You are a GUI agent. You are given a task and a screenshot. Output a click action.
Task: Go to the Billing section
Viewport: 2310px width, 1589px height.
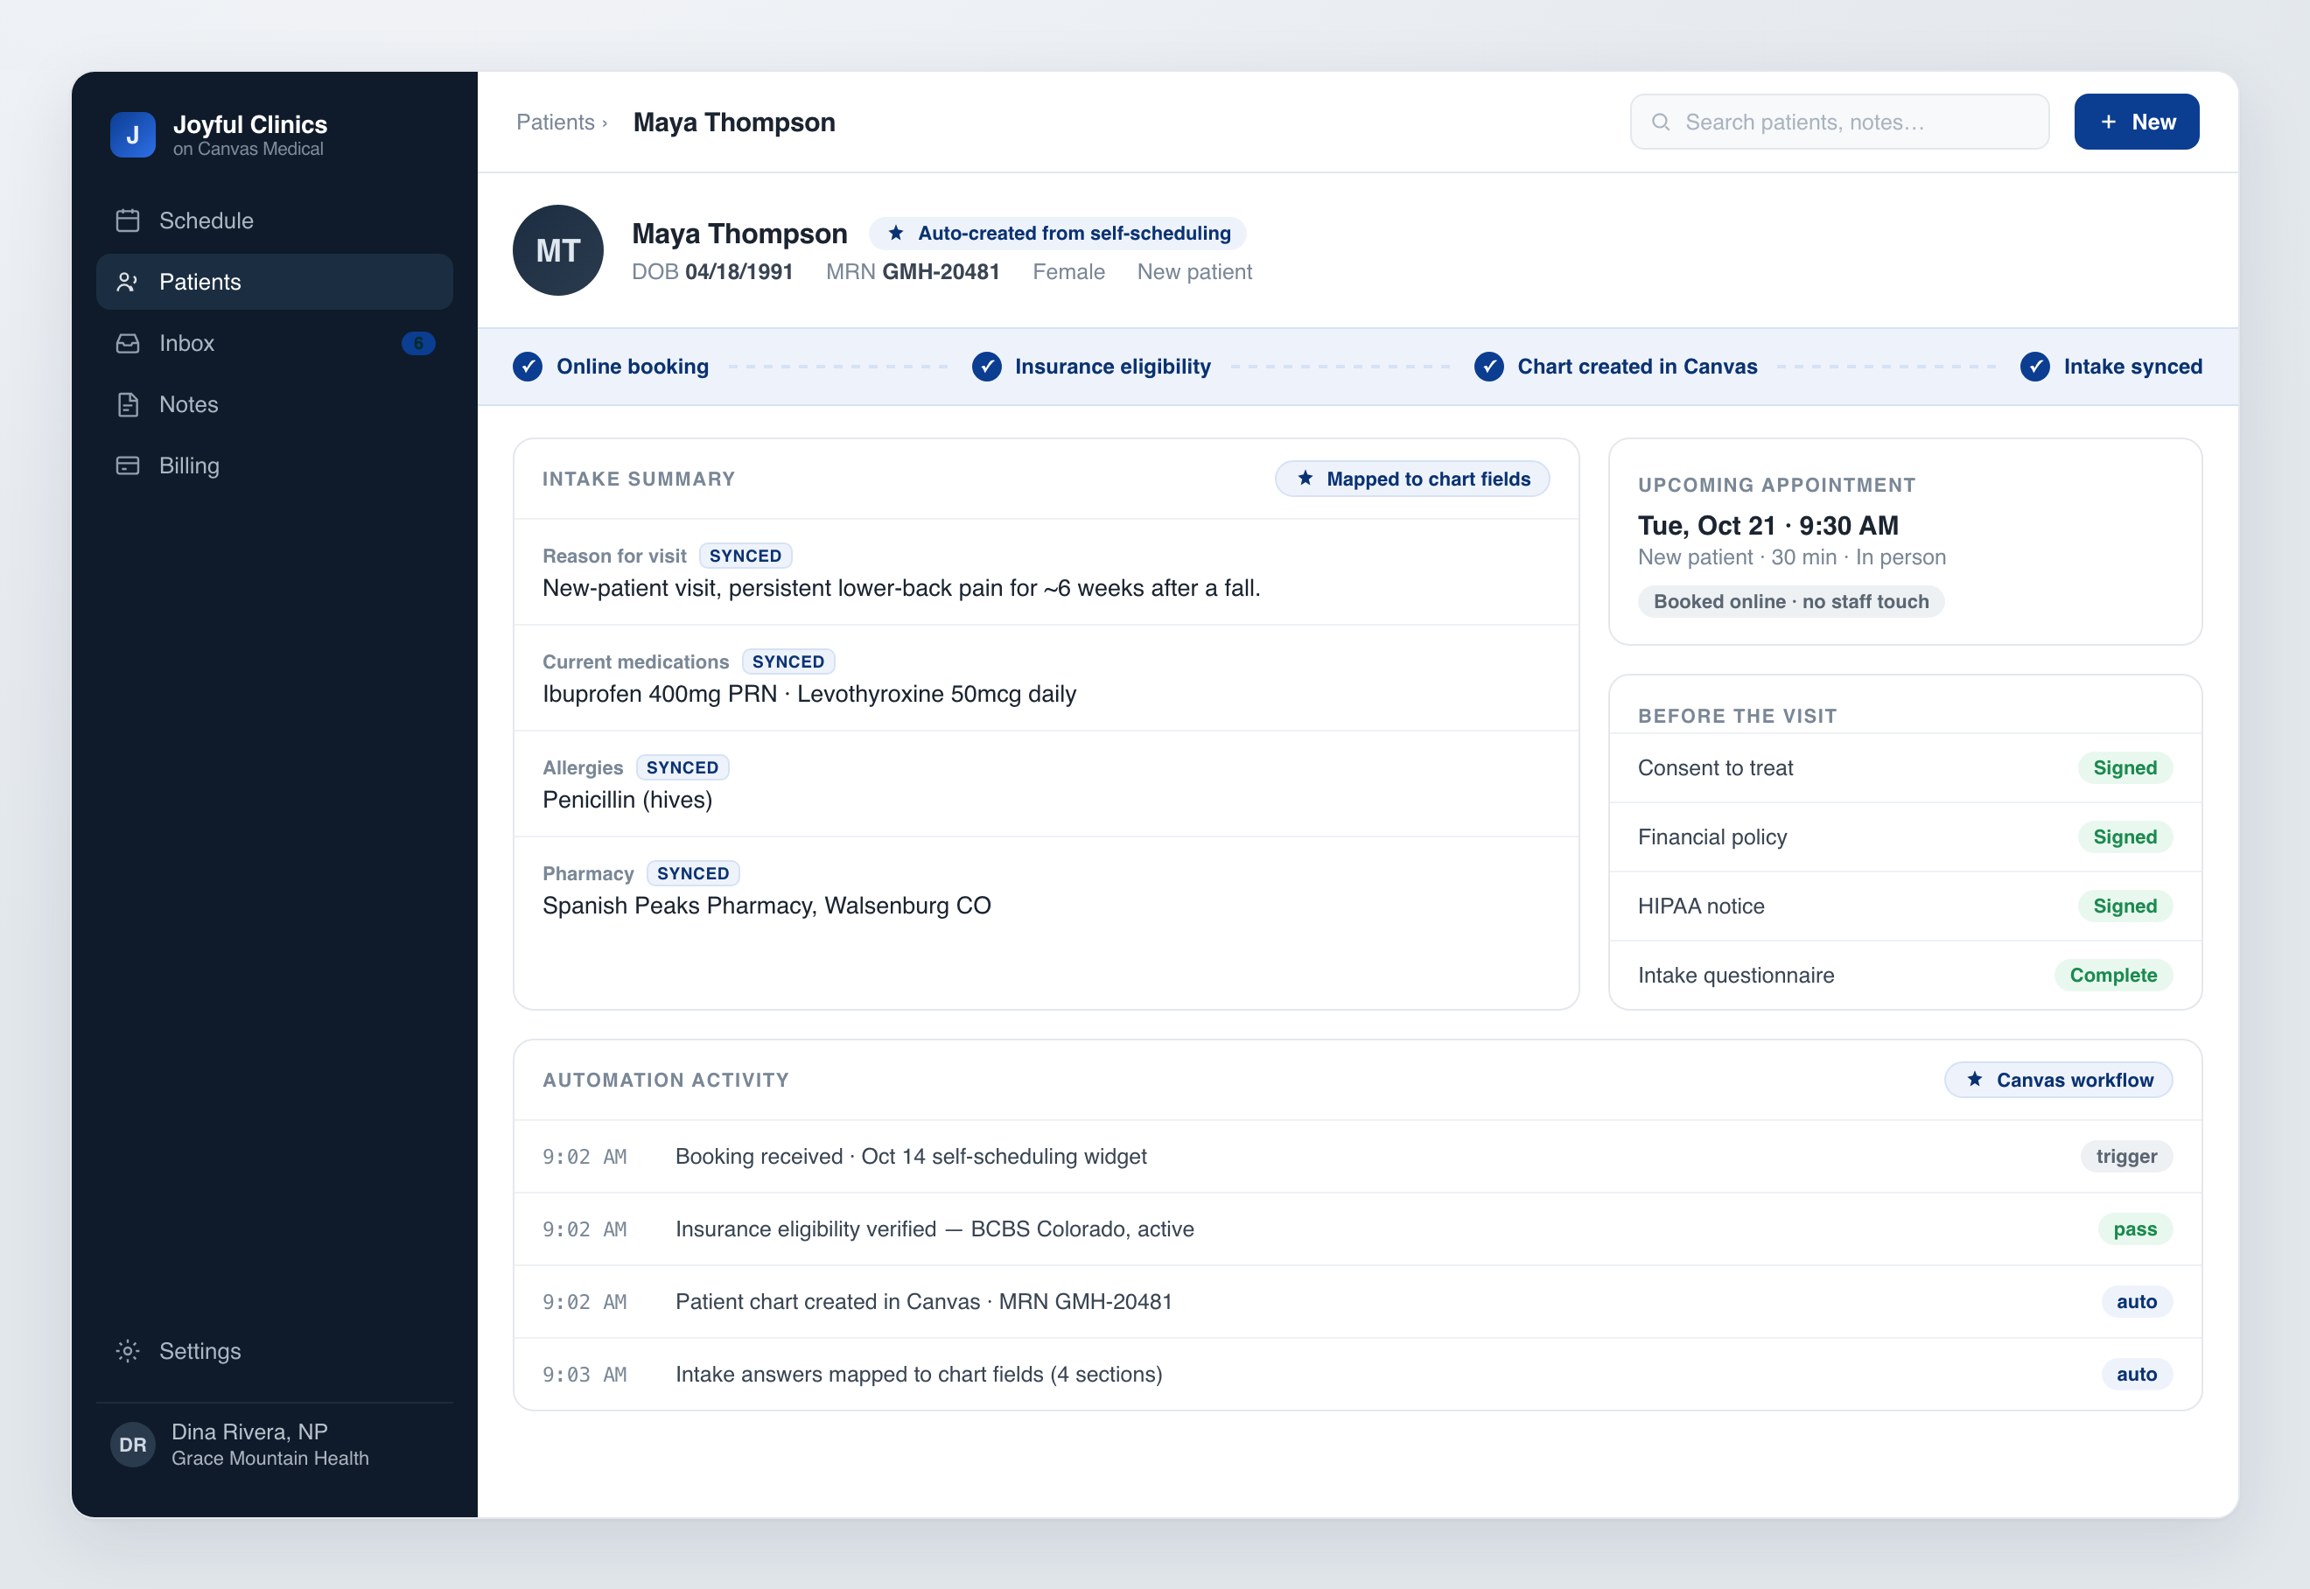[x=274, y=465]
